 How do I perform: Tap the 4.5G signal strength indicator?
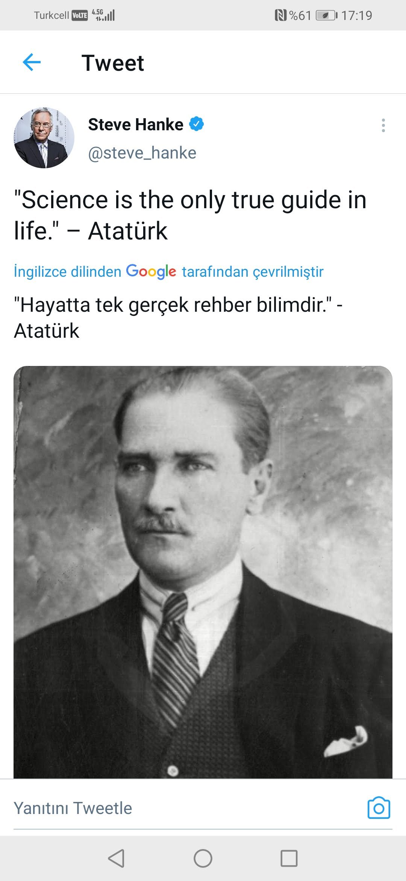[103, 15]
